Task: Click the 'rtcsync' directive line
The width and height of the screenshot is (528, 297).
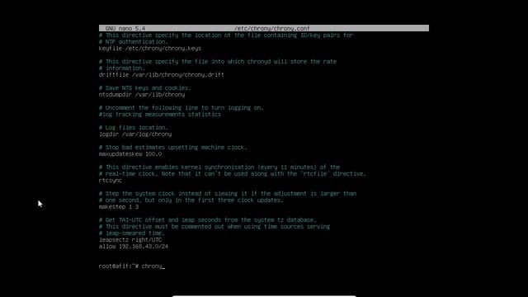Action: point(110,181)
